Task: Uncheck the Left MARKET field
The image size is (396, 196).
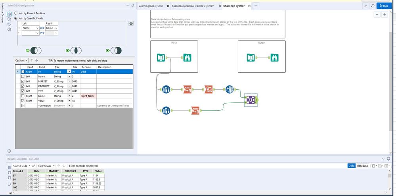Action: pos(23,81)
